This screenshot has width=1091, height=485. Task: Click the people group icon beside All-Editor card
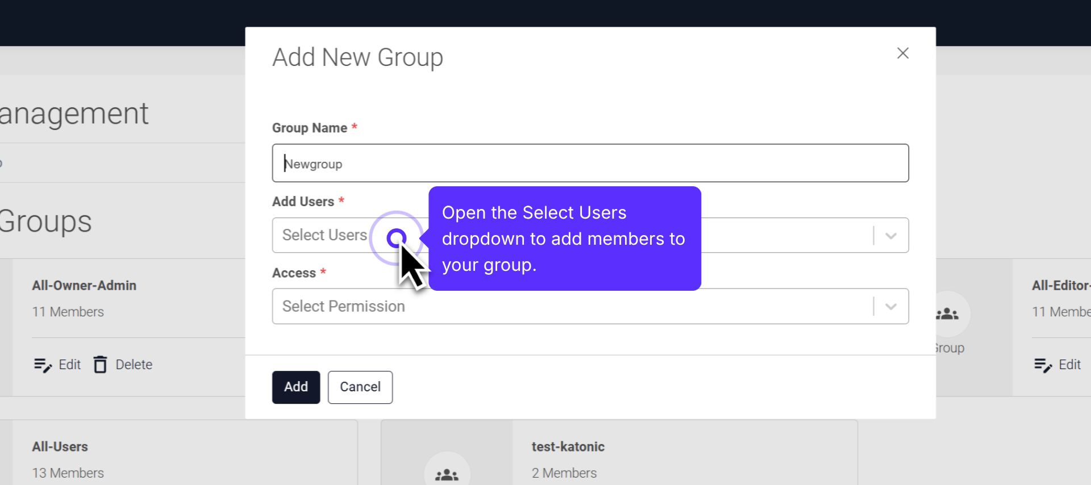(947, 314)
